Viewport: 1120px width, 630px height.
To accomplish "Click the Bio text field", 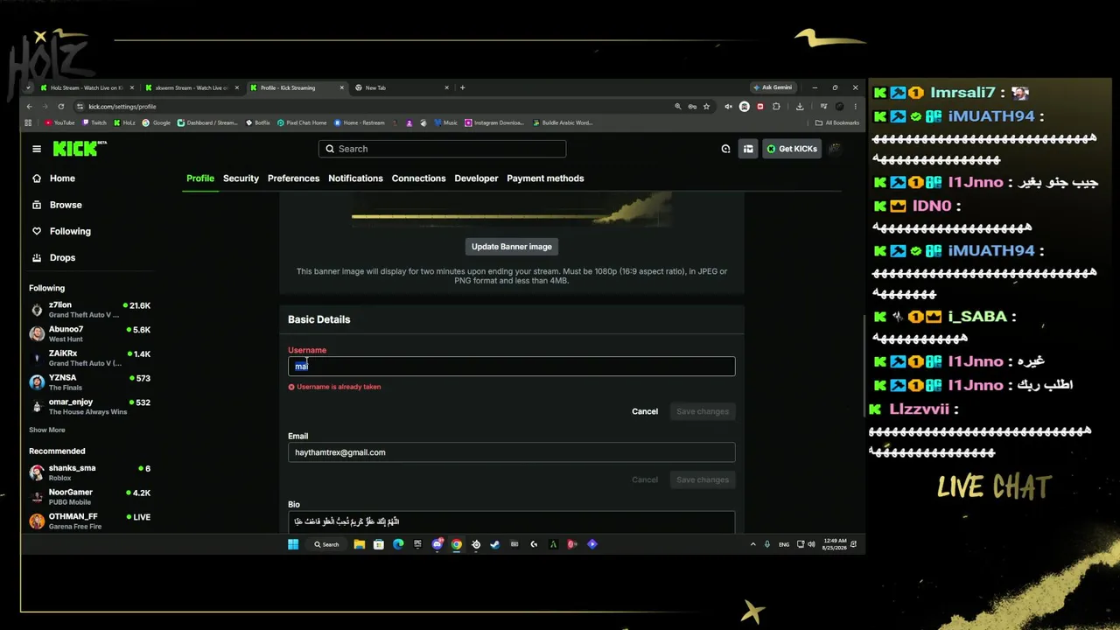I will [x=512, y=521].
